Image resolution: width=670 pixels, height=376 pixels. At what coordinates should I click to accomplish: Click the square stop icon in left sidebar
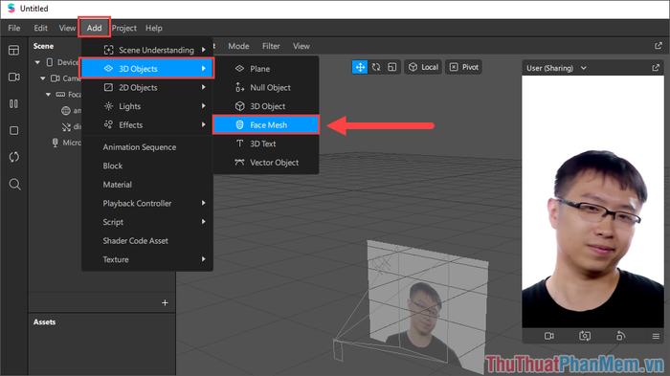click(x=13, y=130)
